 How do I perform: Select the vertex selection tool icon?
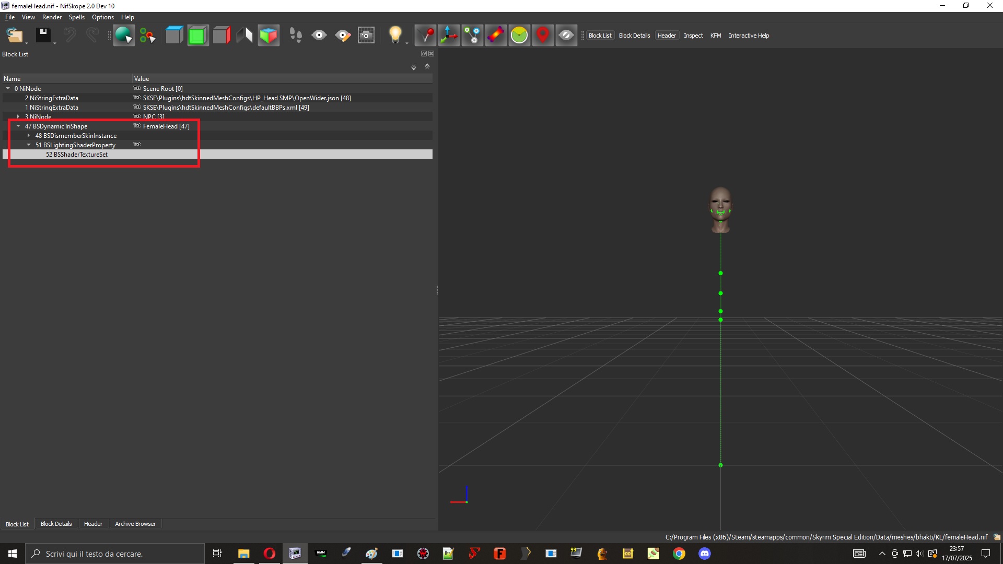(147, 36)
